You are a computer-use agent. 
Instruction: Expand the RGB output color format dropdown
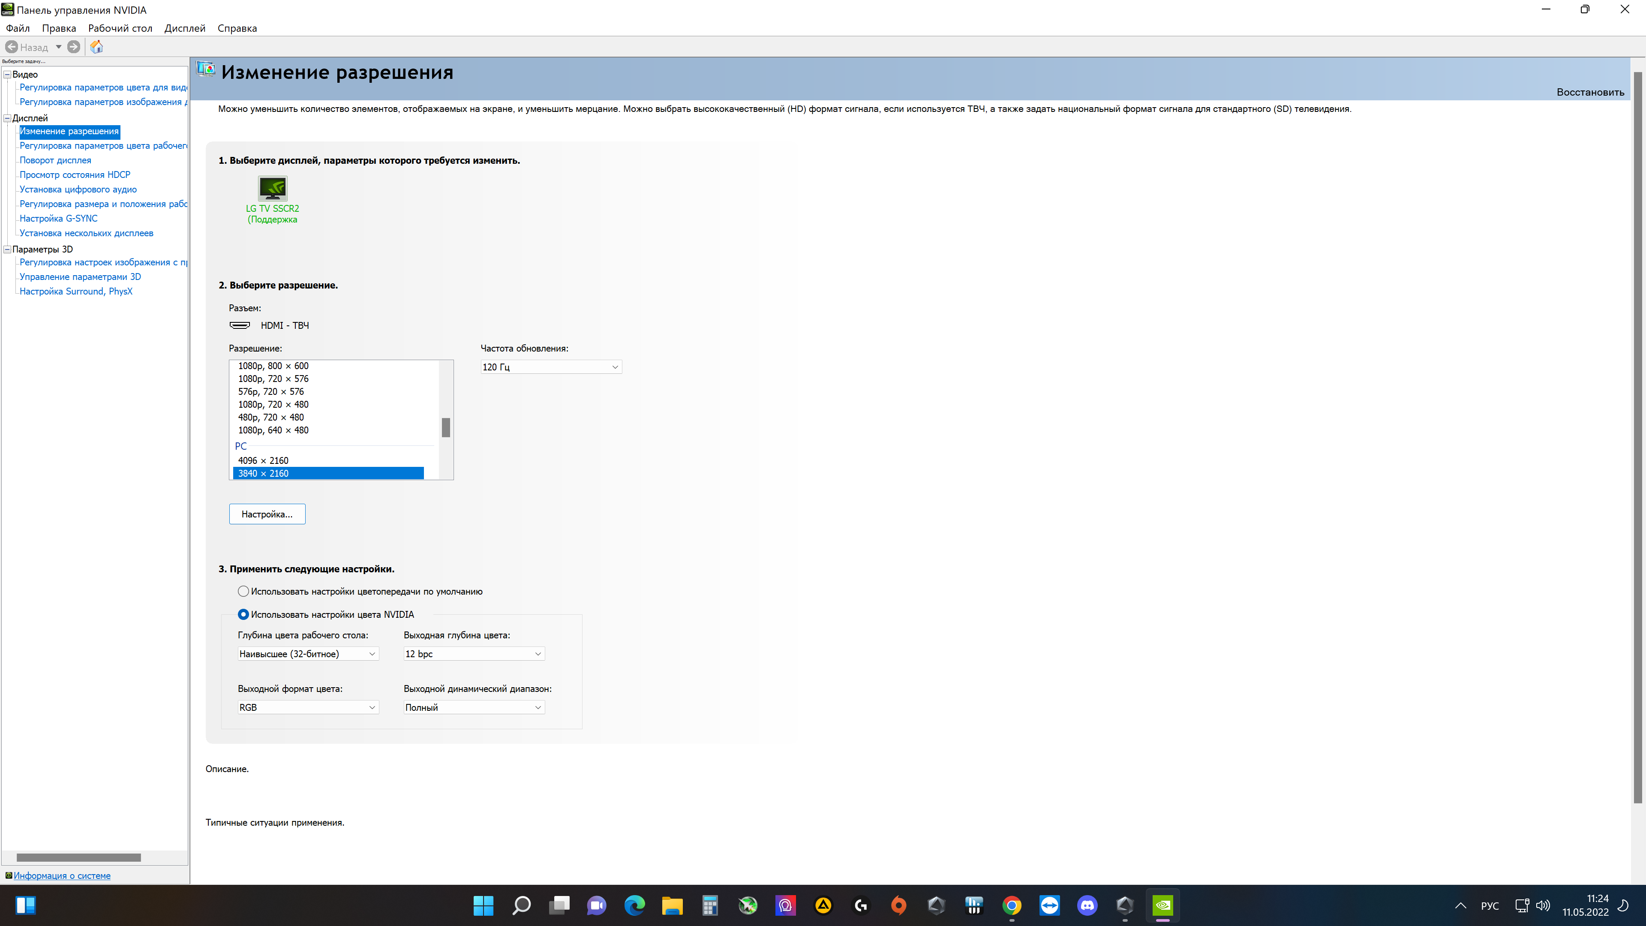pos(308,707)
